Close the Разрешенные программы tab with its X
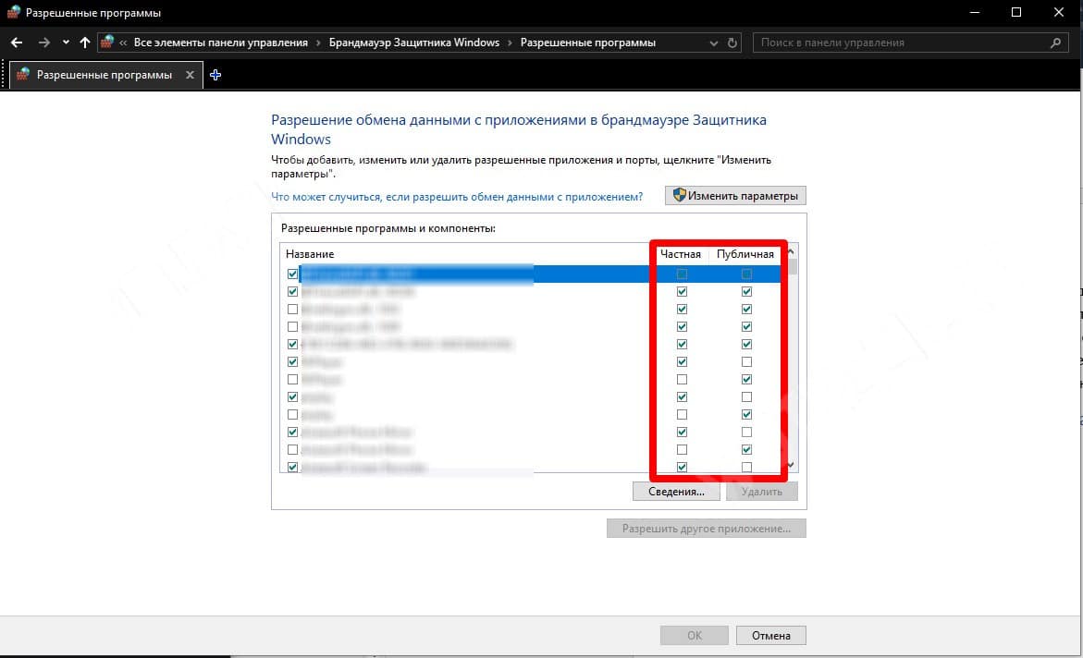1083x658 pixels. pyautogui.click(x=191, y=75)
